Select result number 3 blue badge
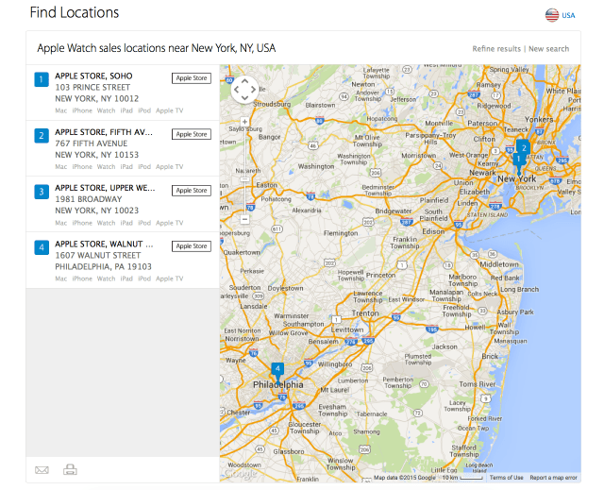Viewport: 604px width, 490px height. (42, 192)
